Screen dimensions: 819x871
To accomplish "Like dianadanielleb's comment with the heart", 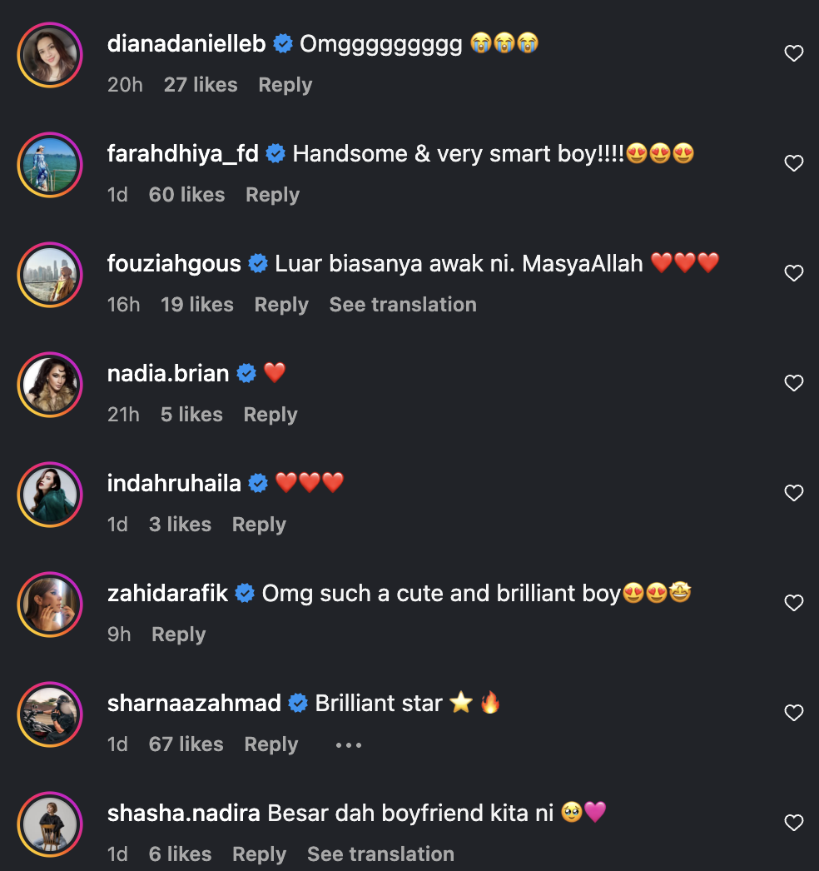I will pos(794,54).
